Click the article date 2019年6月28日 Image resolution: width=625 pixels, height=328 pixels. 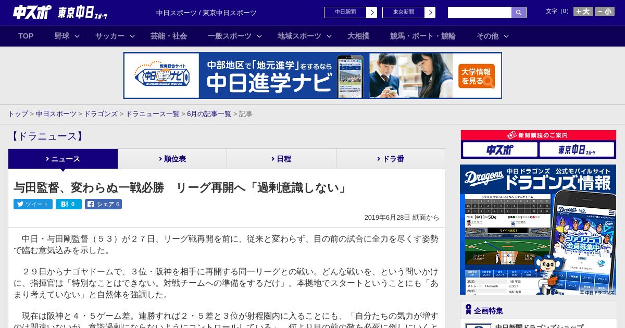point(402,218)
